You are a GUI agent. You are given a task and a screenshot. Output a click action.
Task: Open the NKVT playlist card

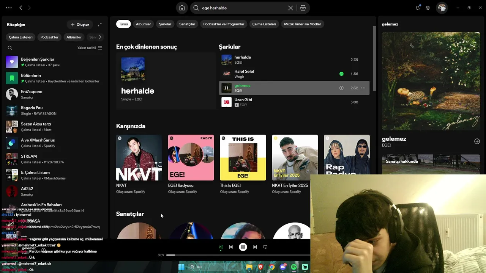(139, 165)
